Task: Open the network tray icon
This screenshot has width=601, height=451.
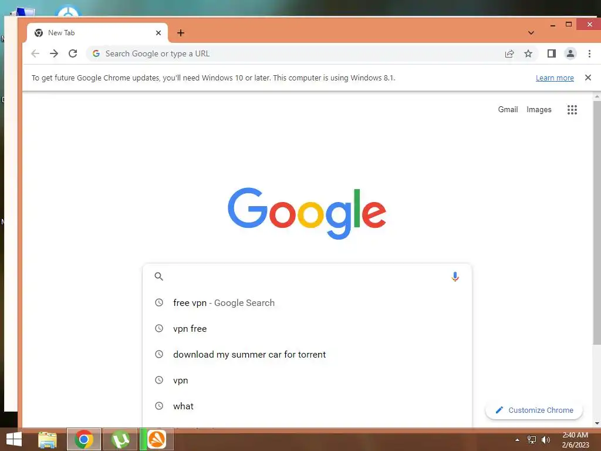Action: 532,440
